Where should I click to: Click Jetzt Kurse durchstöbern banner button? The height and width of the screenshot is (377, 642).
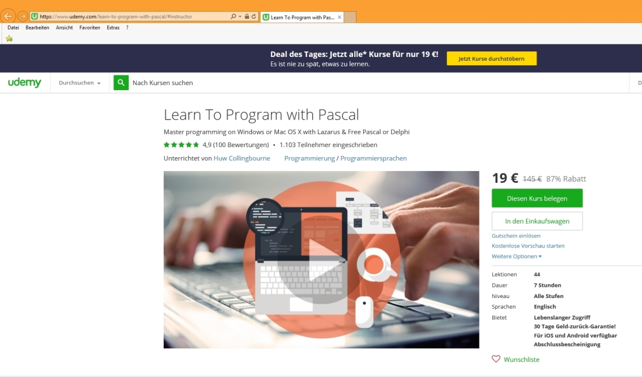pos(492,58)
